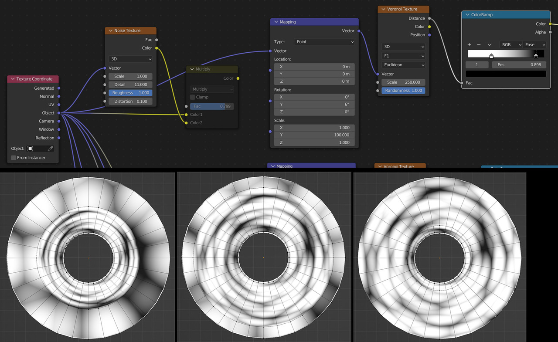Collapse the Multiply node
Viewport: 558px width, 342px height.
point(192,69)
